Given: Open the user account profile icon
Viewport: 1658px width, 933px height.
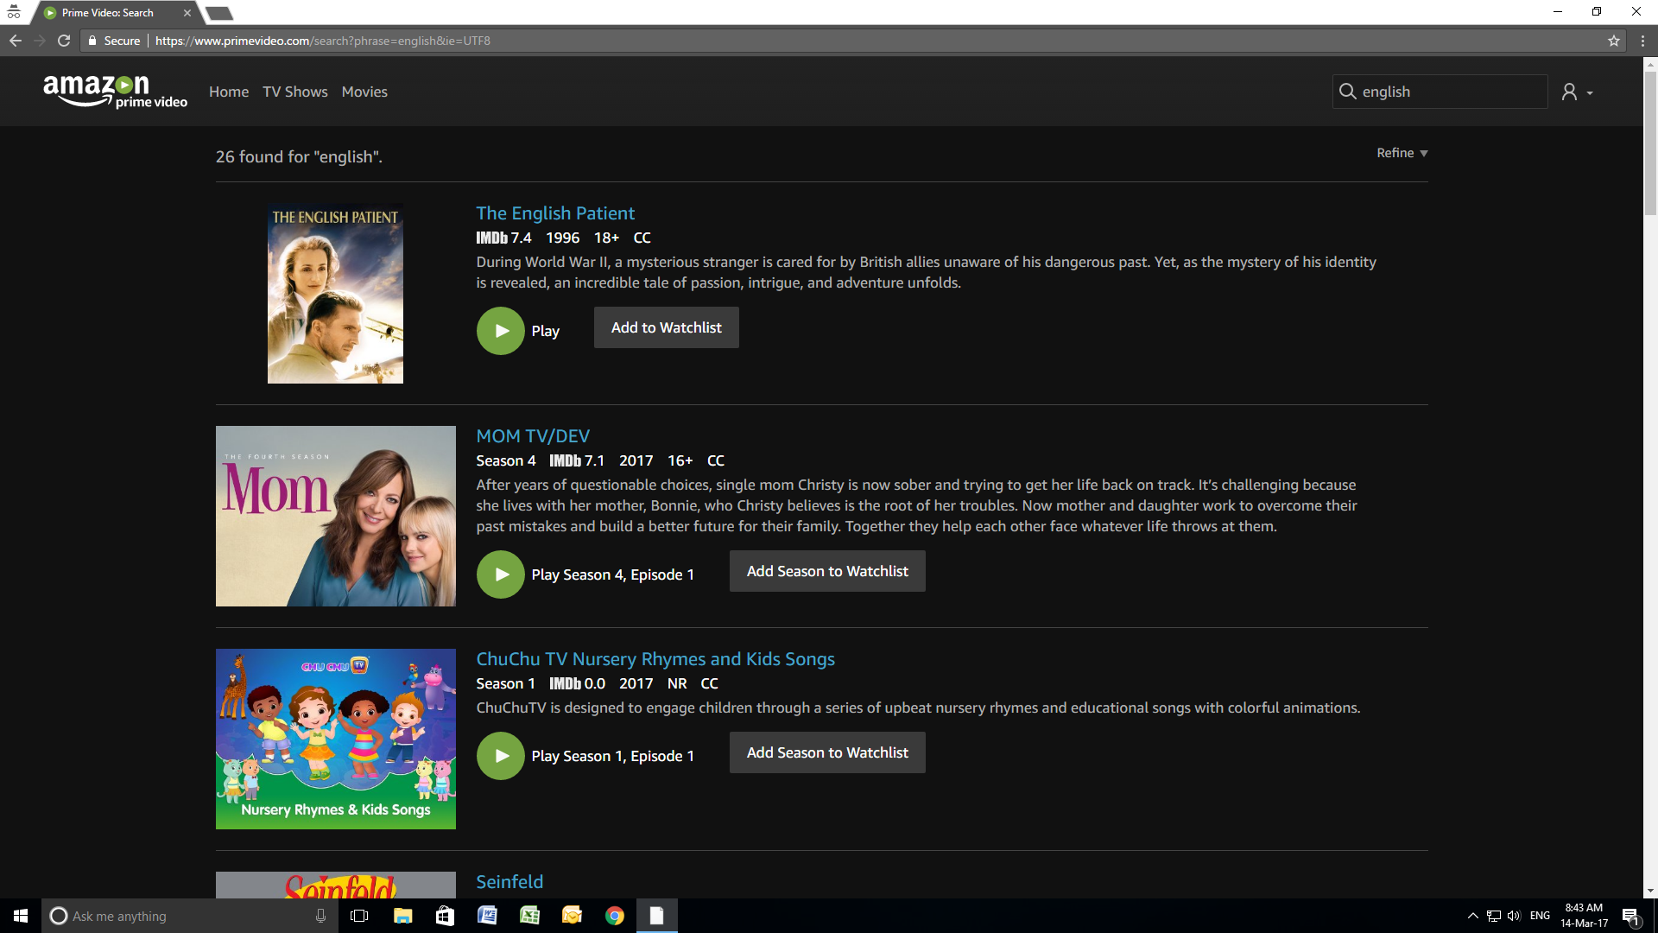Looking at the screenshot, I should 1569,92.
